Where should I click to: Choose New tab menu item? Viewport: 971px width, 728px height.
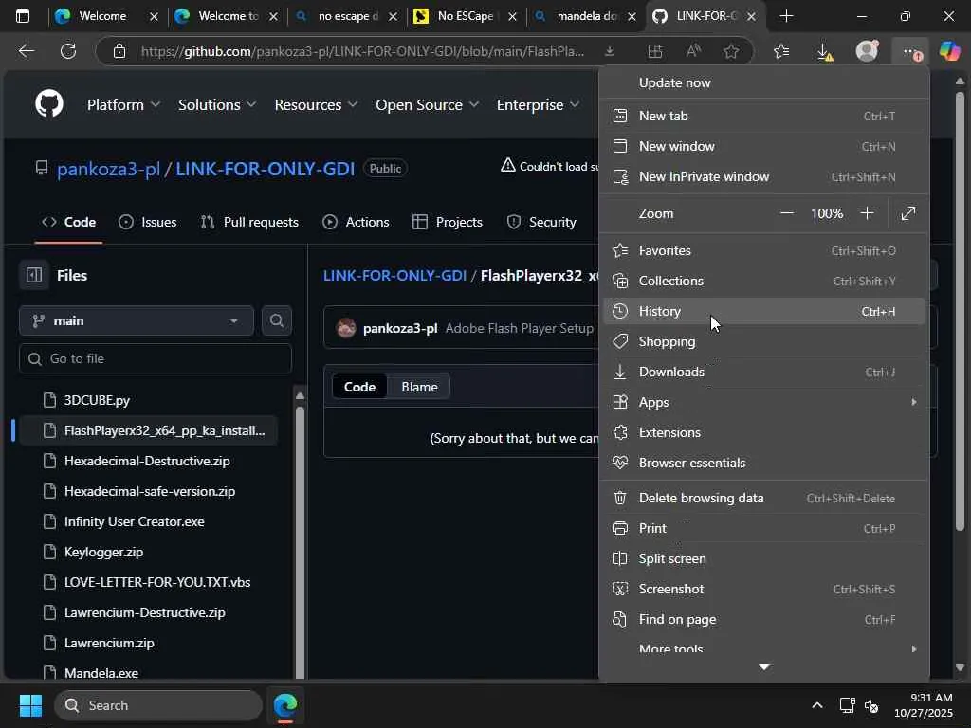(x=764, y=116)
